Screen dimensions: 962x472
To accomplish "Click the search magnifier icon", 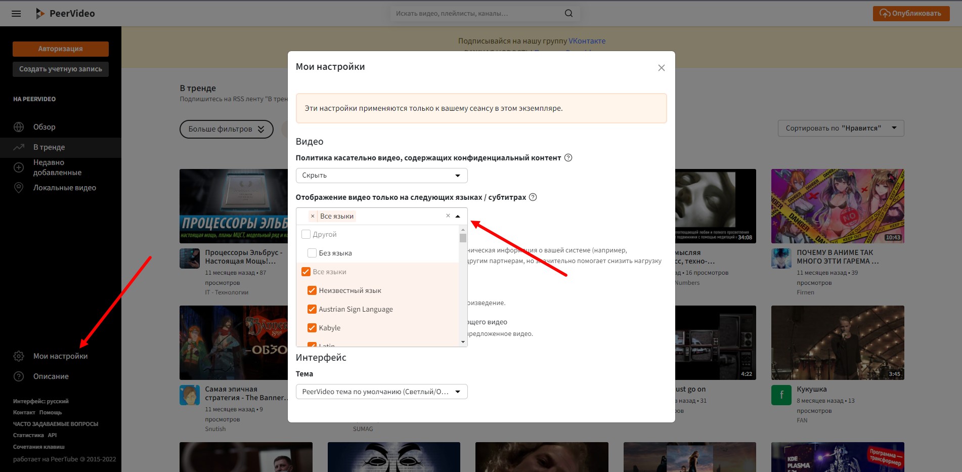I will pos(569,14).
